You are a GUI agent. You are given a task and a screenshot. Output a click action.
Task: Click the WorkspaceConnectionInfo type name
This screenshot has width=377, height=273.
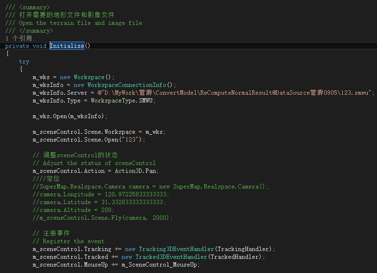tap(127, 85)
